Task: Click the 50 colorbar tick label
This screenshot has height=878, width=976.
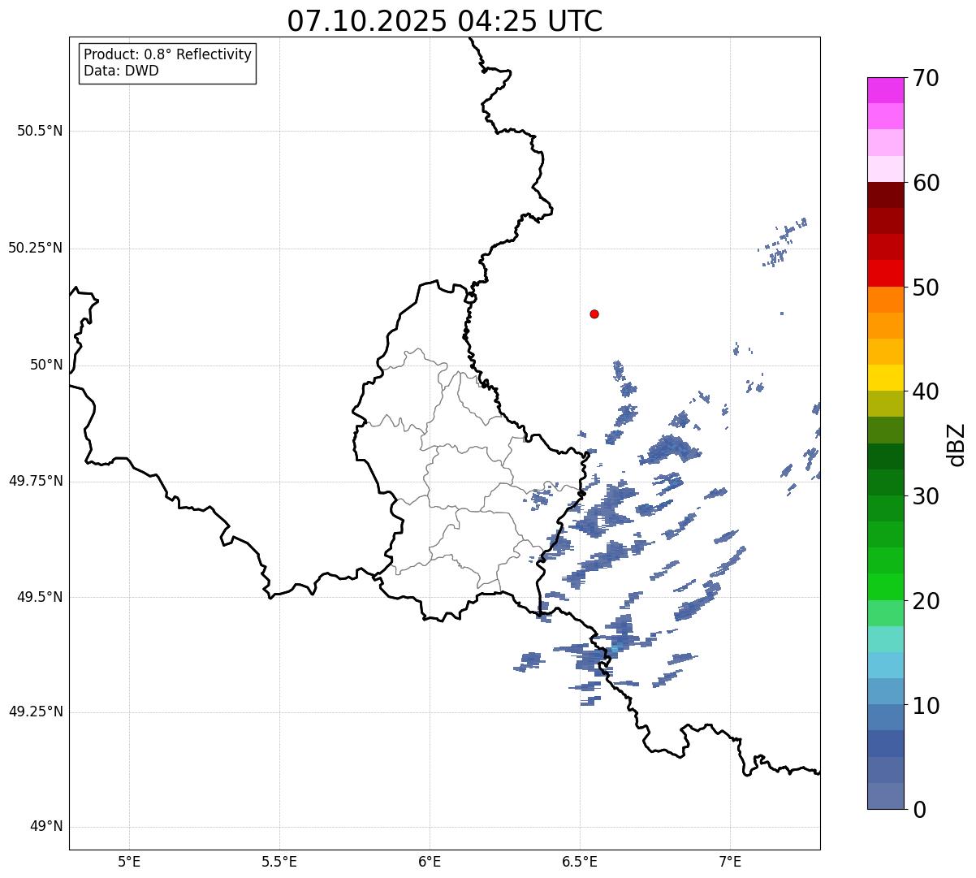Action: pyautogui.click(x=926, y=288)
